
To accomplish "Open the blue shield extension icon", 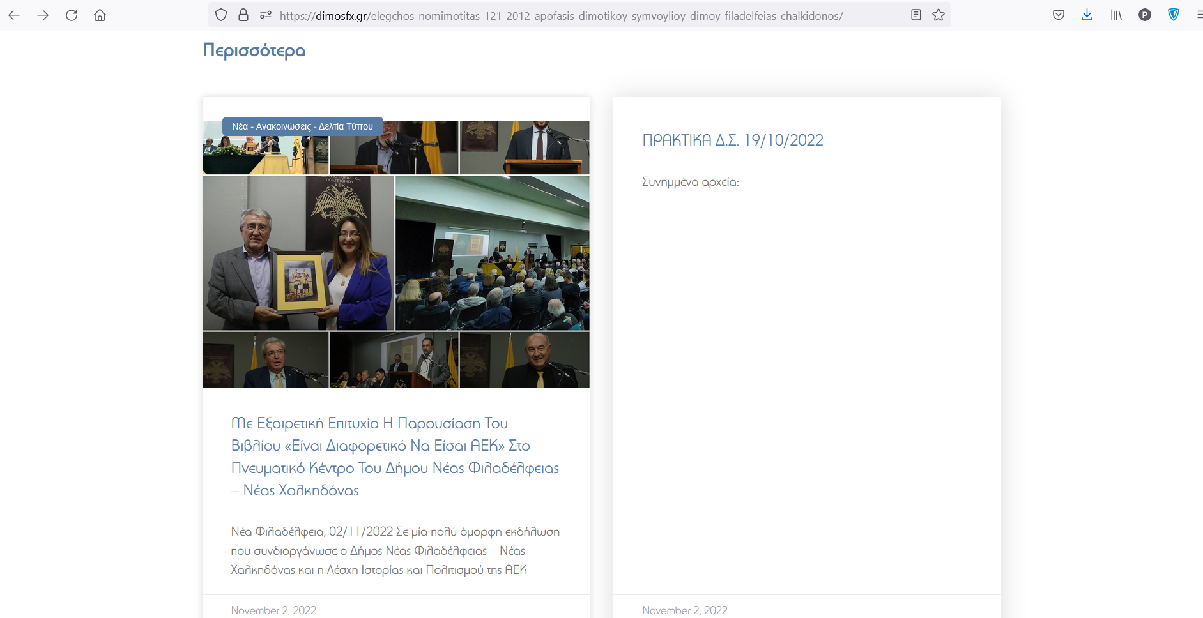I will 1173,15.
